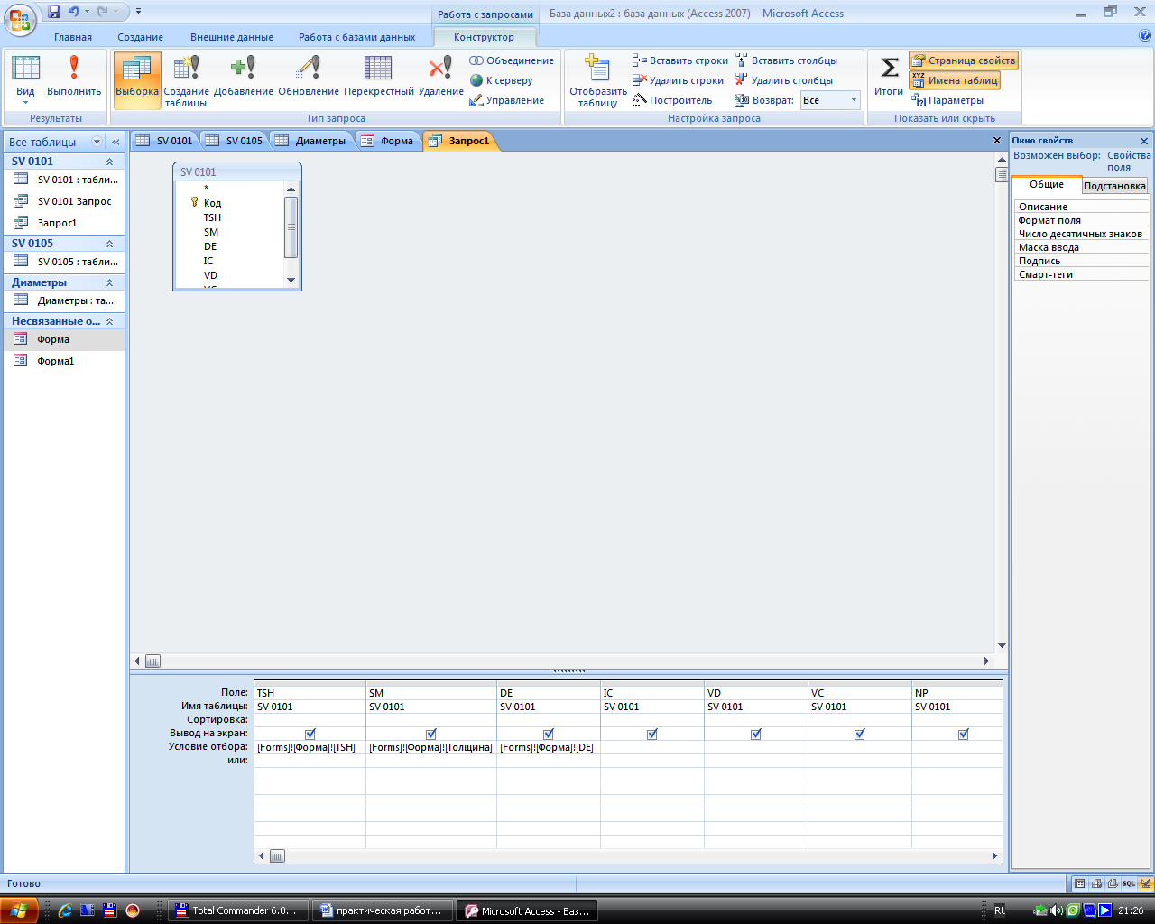
Task: Open Все таблицы navigation pane menu
Action: [x=97, y=142]
